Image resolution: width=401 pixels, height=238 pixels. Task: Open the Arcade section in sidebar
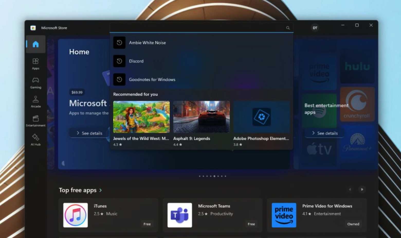pos(35,102)
